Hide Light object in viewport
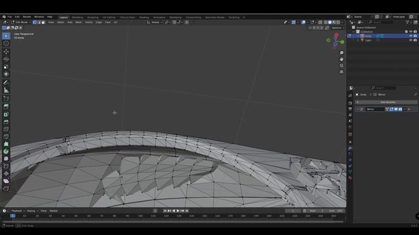Image resolution: width=419 pixels, height=235 pixels. click(410, 40)
